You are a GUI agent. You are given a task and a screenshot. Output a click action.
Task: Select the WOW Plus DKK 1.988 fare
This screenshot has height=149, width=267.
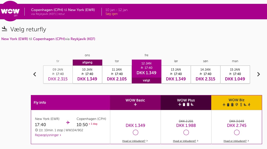[186, 133]
